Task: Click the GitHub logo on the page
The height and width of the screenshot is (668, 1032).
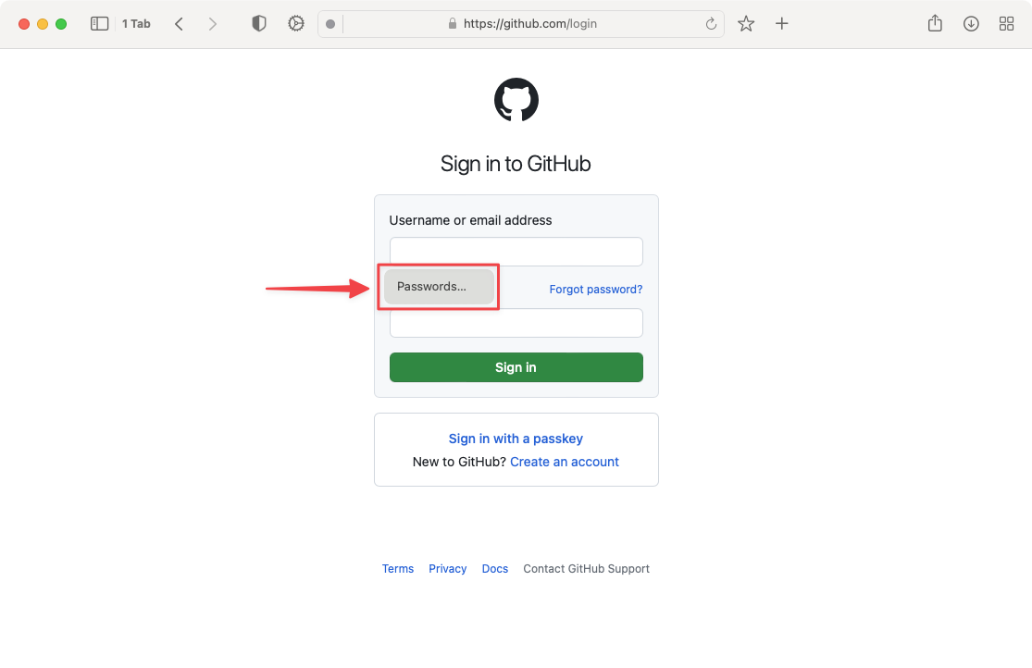Action: point(516,99)
